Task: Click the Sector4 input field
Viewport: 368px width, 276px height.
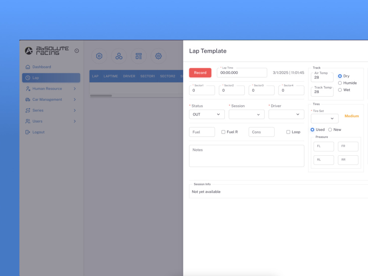Action: point(291,91)
